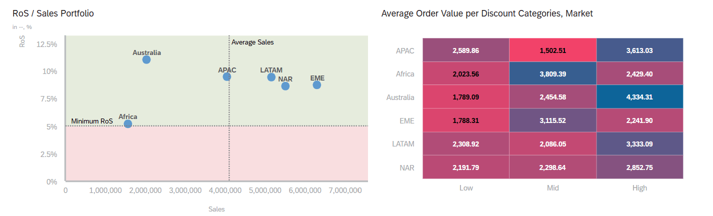713x216 pixels.
Task: Click the Australia High cell showing 4,334.31
Action: point(639,97)
